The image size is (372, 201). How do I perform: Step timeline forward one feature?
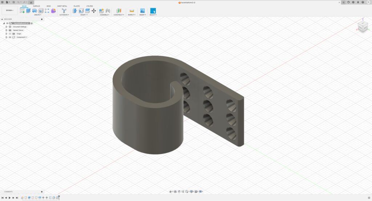(x=13, y=198)
